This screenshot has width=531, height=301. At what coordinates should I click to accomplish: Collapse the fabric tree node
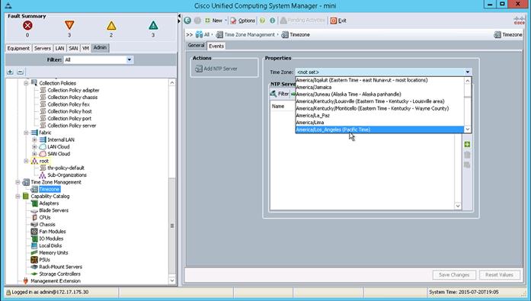click(x=26, y=133)
